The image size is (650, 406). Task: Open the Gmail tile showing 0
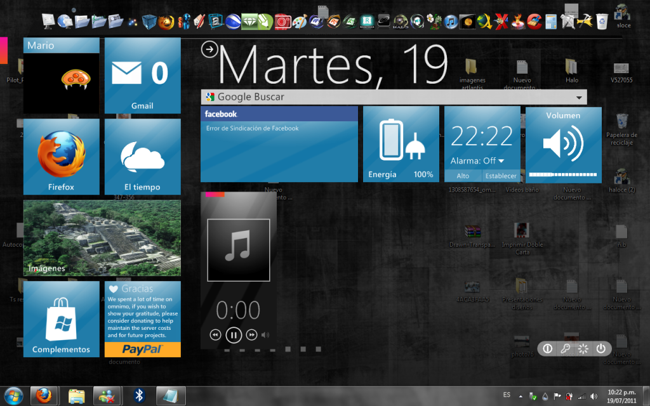point(143,75)
